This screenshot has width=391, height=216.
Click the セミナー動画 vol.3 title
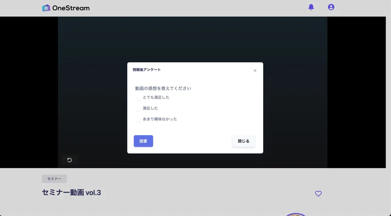pos(71,193)
